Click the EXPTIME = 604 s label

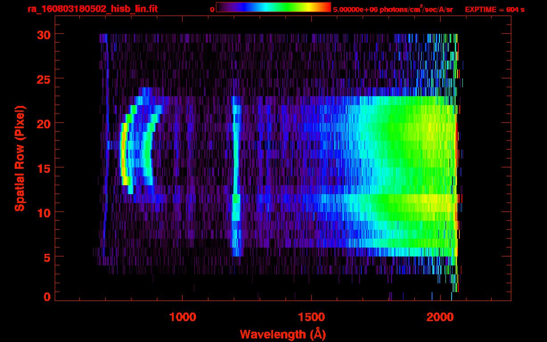tap(494, 9)
